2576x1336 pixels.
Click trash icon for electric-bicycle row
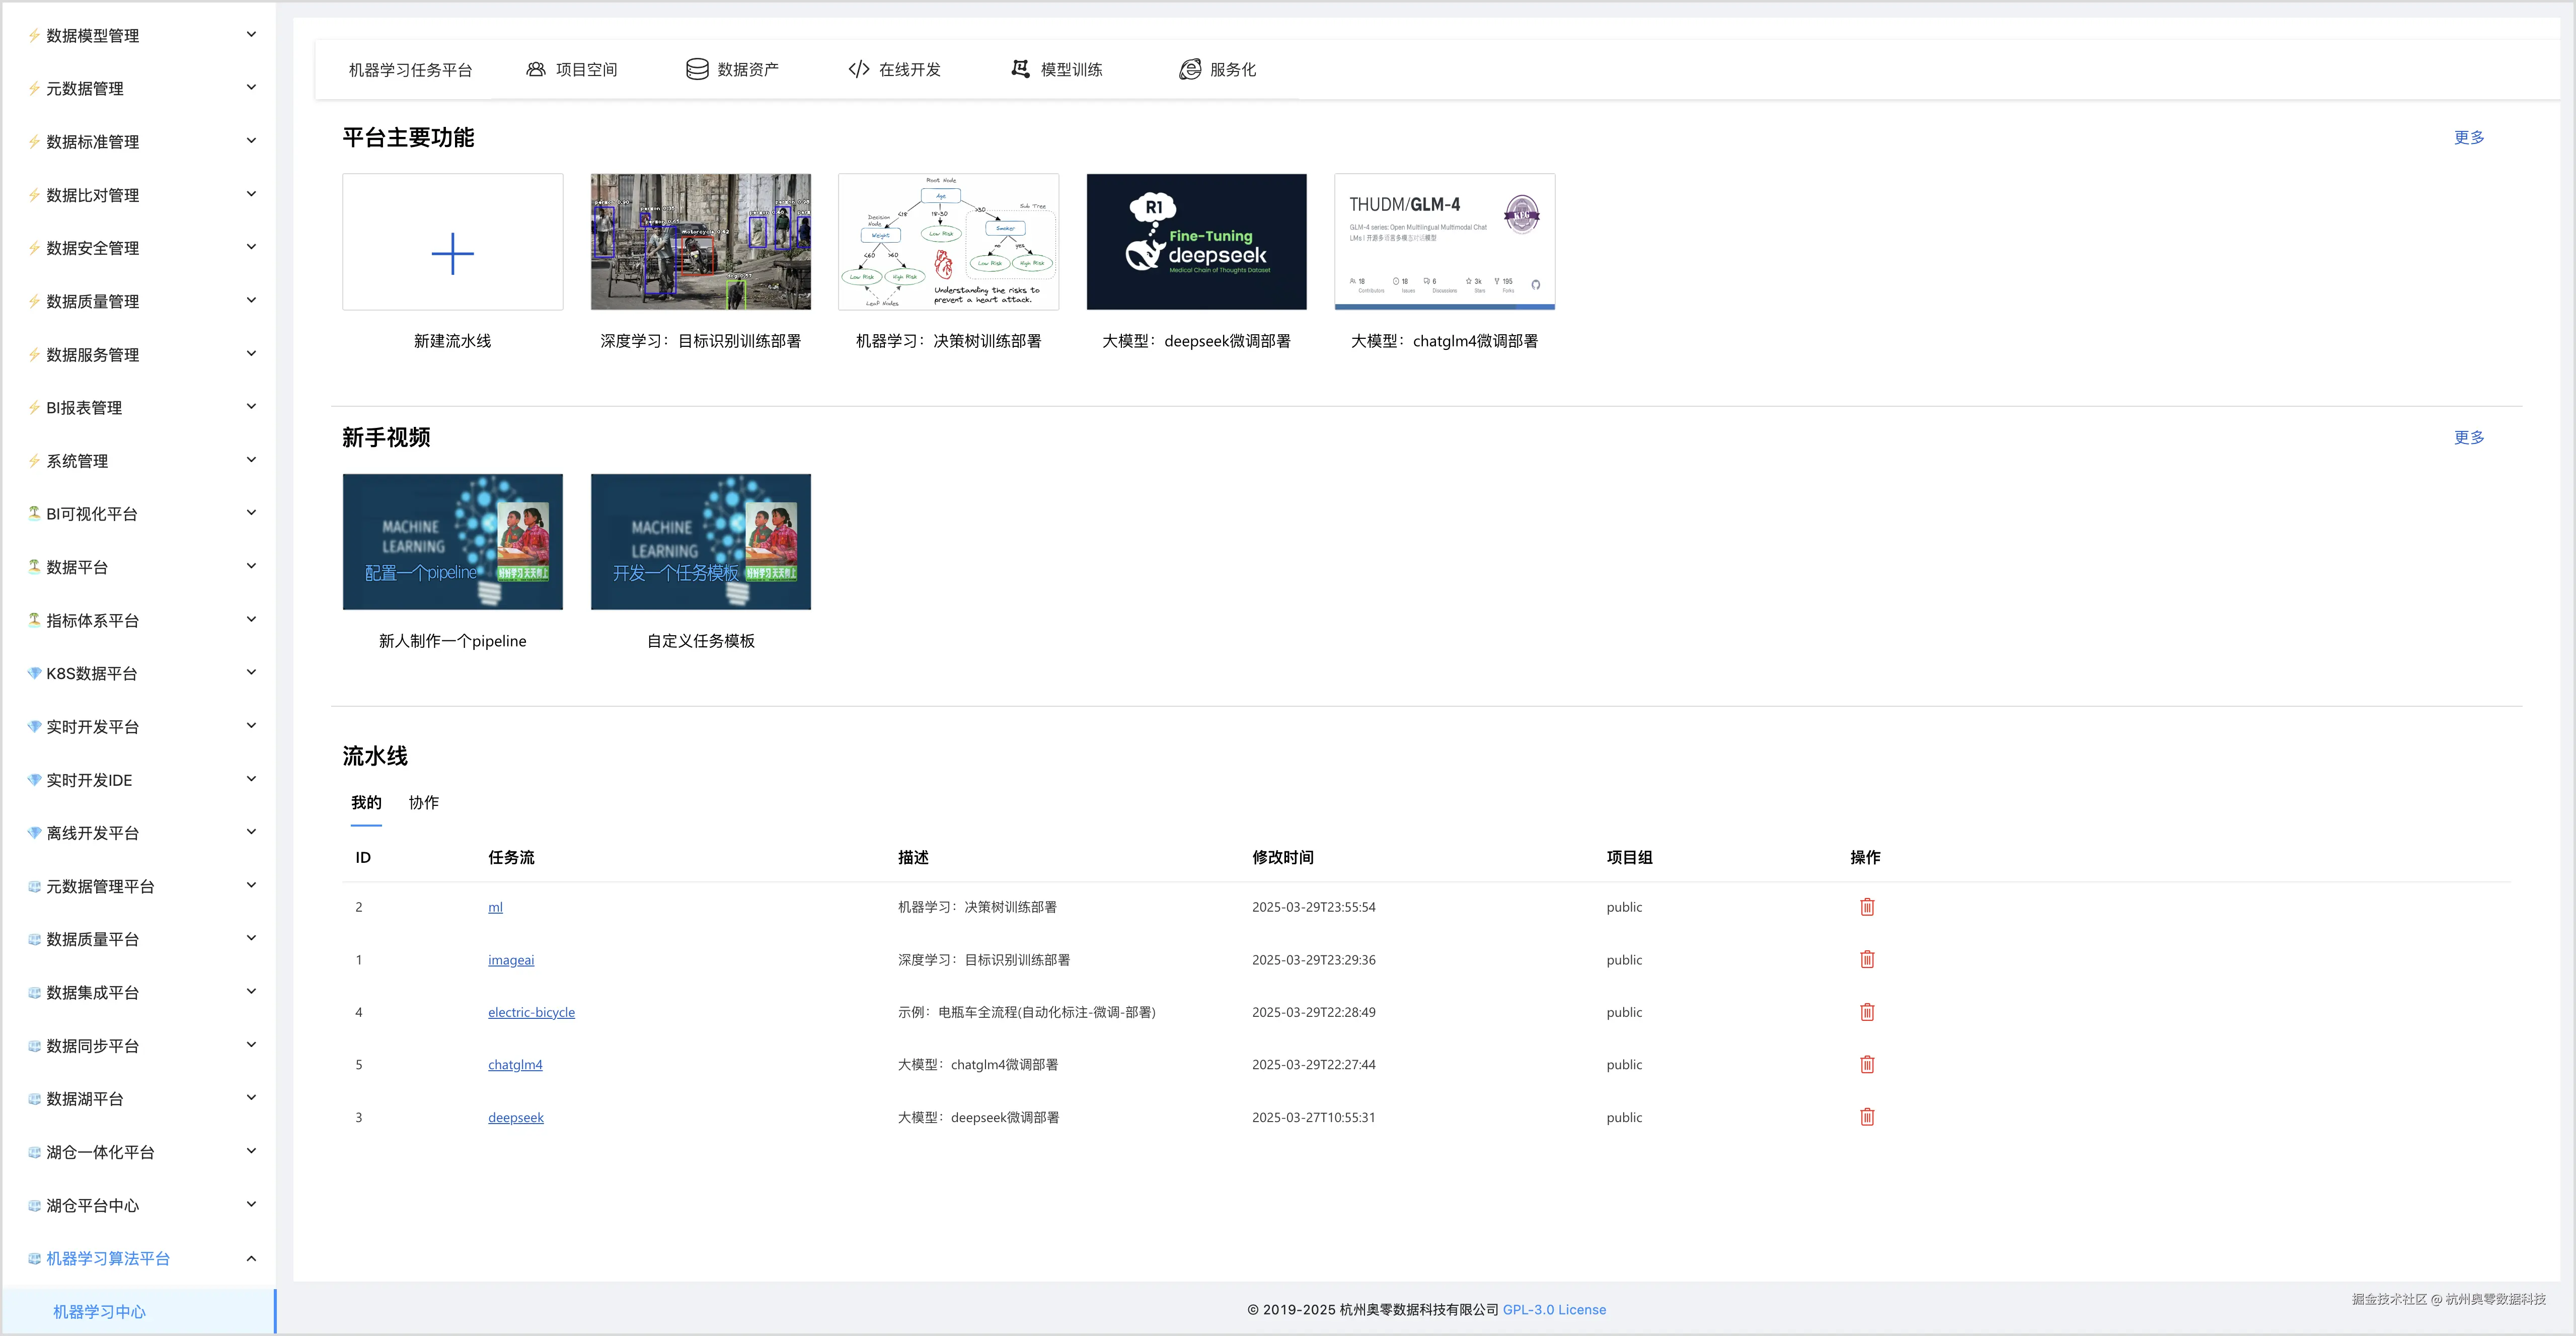click(x=1866, y=1012)
